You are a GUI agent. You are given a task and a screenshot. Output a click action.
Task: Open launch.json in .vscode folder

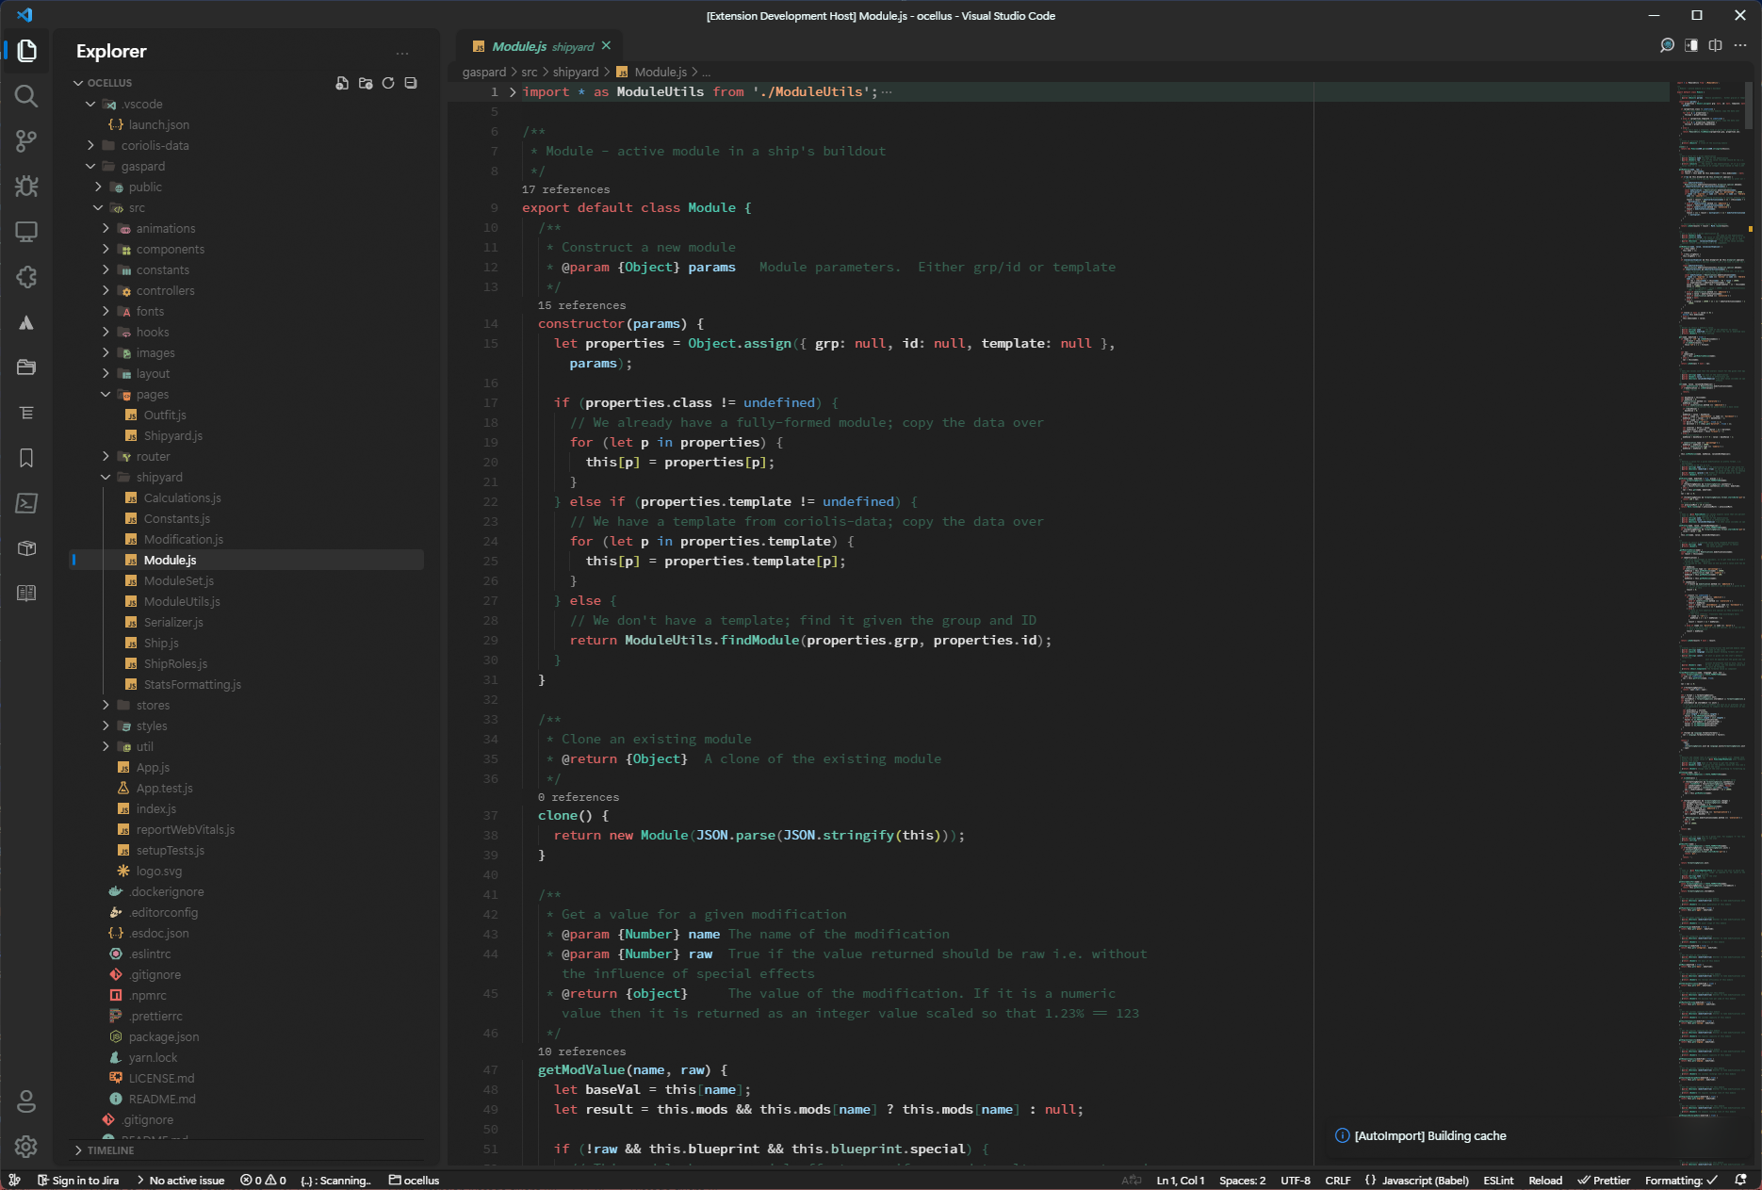click(158, 124)
